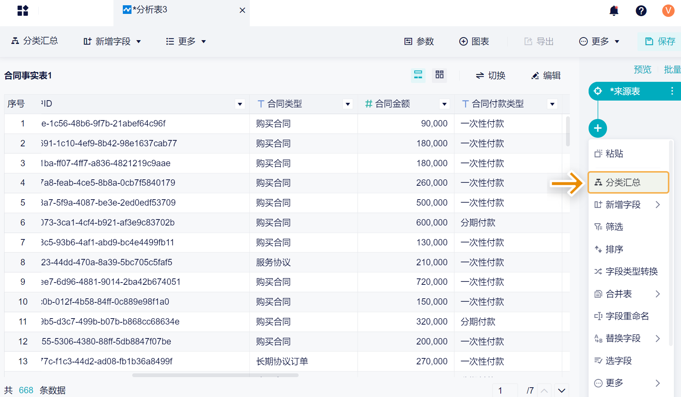Click the notification bell icon
This screenshot has width=681, height=397.
614,11
